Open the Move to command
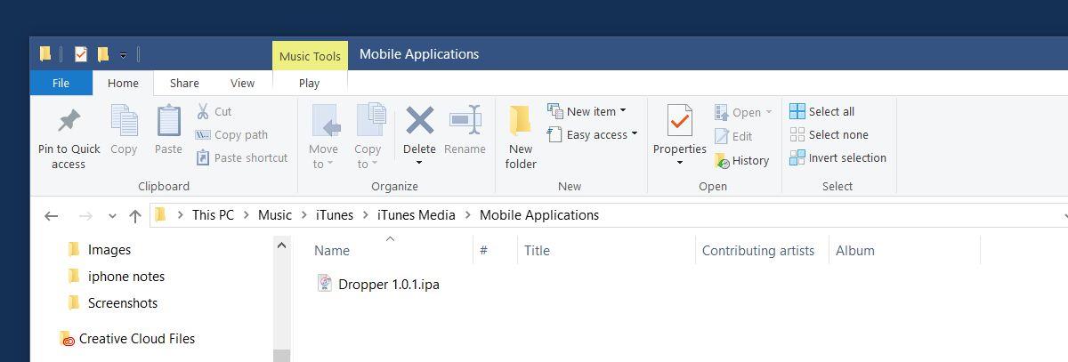1068x362 pixels. click(x=323, y=136)
